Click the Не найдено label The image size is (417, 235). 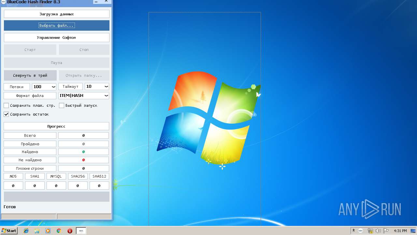(x=30, y=160)
